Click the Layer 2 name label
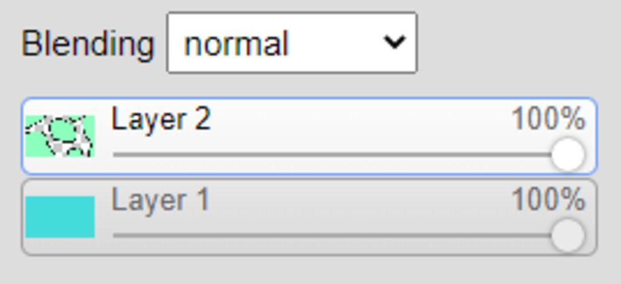The image size is (621, 284). (x=161, y=119)
